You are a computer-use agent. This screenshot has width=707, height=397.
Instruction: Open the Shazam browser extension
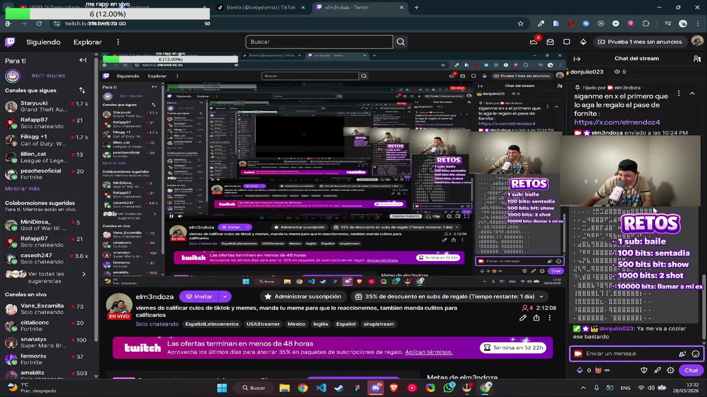coord(586,24)
